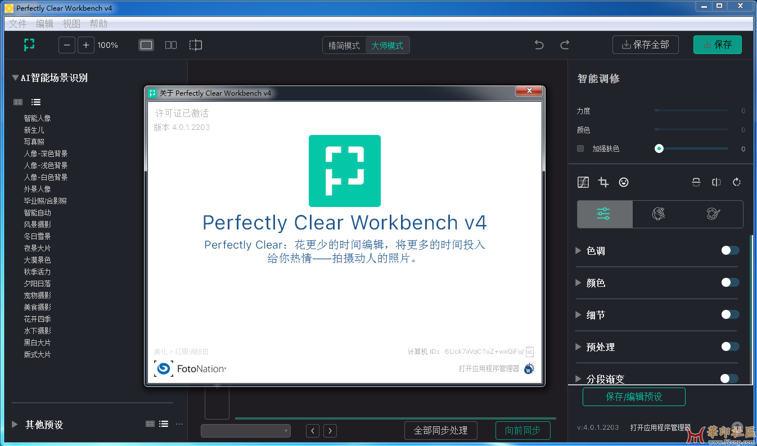Screen dimensions: 757x446
Task: Open the 帮助 menu
Action: (98, 24)
